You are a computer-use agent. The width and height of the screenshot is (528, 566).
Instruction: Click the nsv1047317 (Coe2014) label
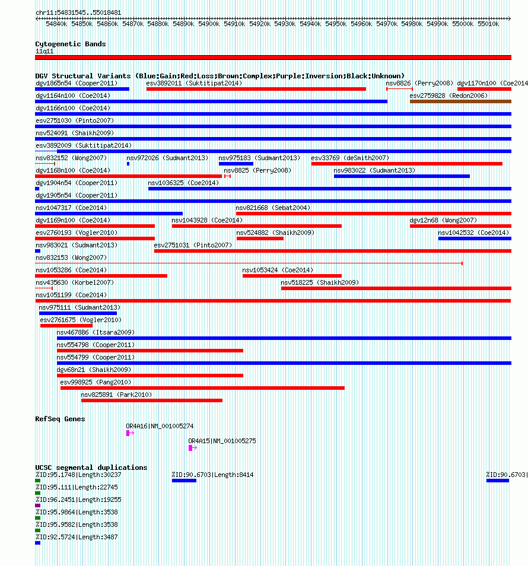(71, 208)
